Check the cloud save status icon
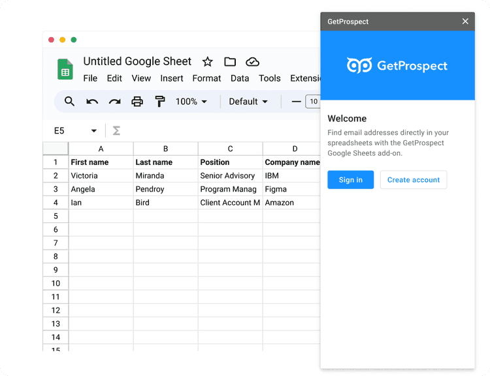The height and width of the screenshot is (376, 490). [x=252, y=62]
